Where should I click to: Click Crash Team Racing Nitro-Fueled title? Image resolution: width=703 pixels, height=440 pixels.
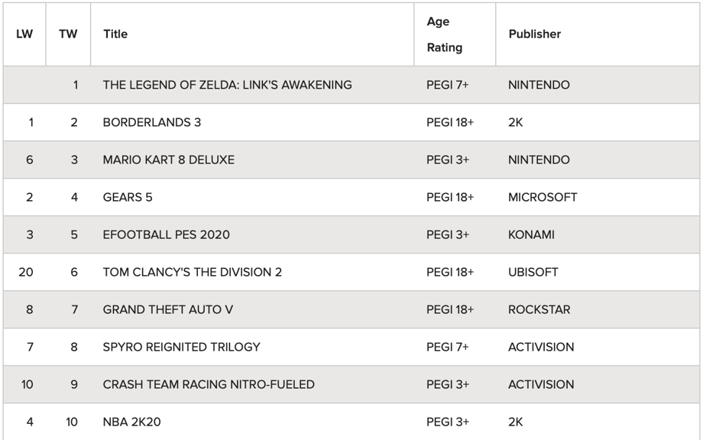pos(208,384)
